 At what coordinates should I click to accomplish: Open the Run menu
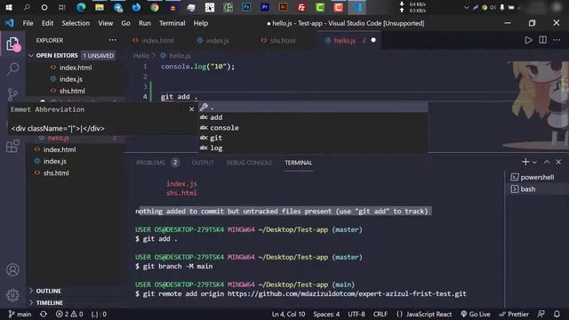[x=144, y=23]
